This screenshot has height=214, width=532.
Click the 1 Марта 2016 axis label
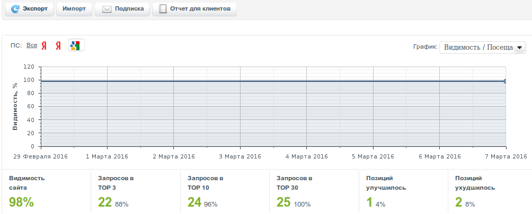tap(107, 156)
